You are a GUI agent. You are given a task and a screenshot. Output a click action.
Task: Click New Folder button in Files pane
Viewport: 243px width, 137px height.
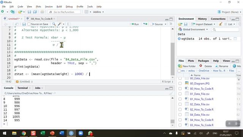point(187,66)
